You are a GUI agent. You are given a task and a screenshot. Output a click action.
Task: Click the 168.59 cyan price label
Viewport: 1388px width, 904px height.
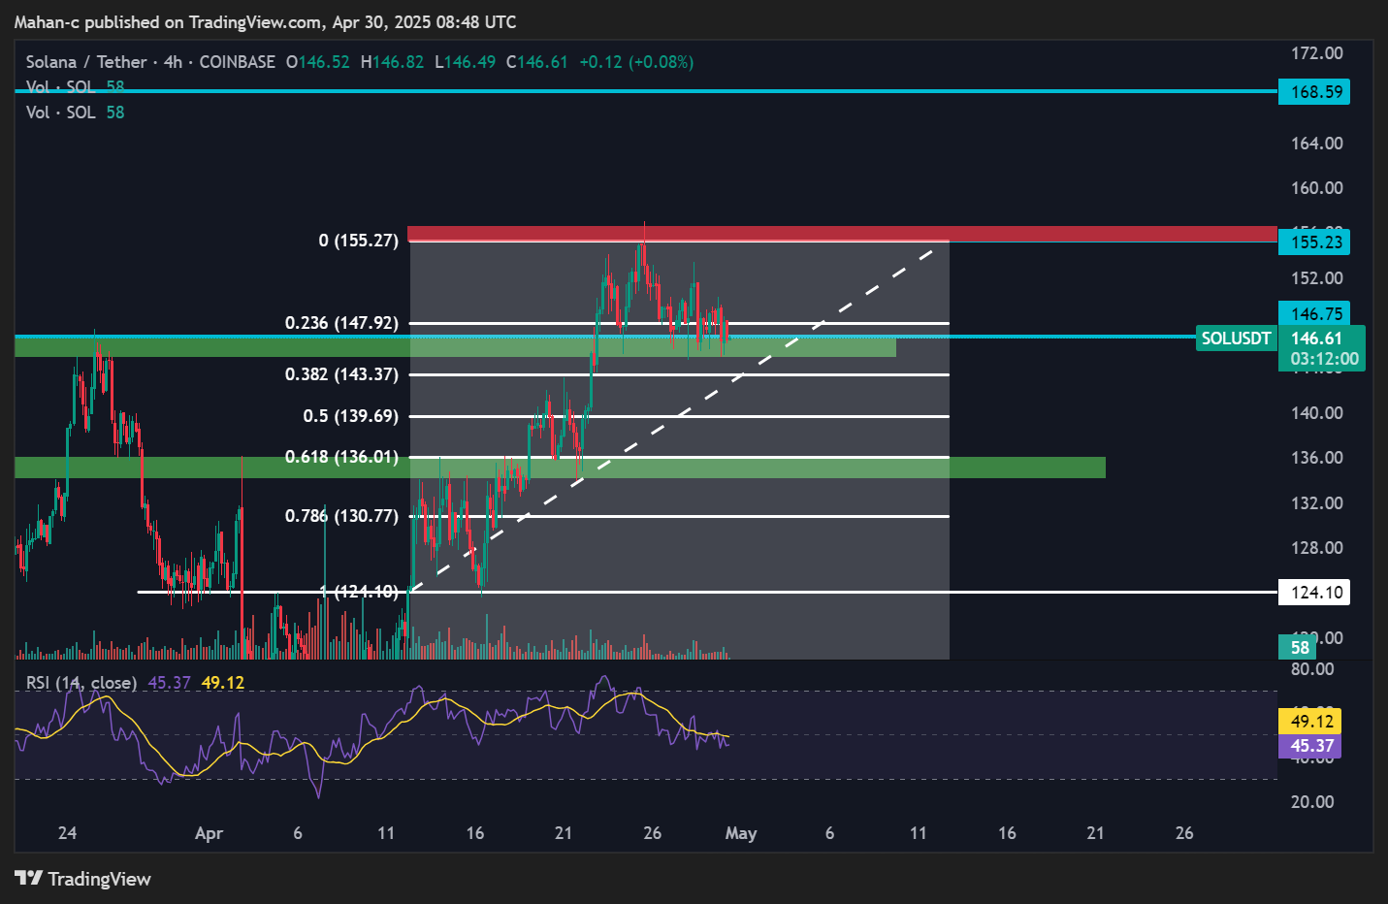point(1315,92)
